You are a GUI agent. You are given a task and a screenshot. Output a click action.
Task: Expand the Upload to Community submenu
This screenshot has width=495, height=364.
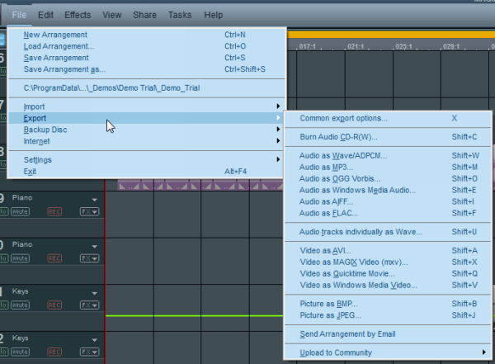(x=386, y=352)
